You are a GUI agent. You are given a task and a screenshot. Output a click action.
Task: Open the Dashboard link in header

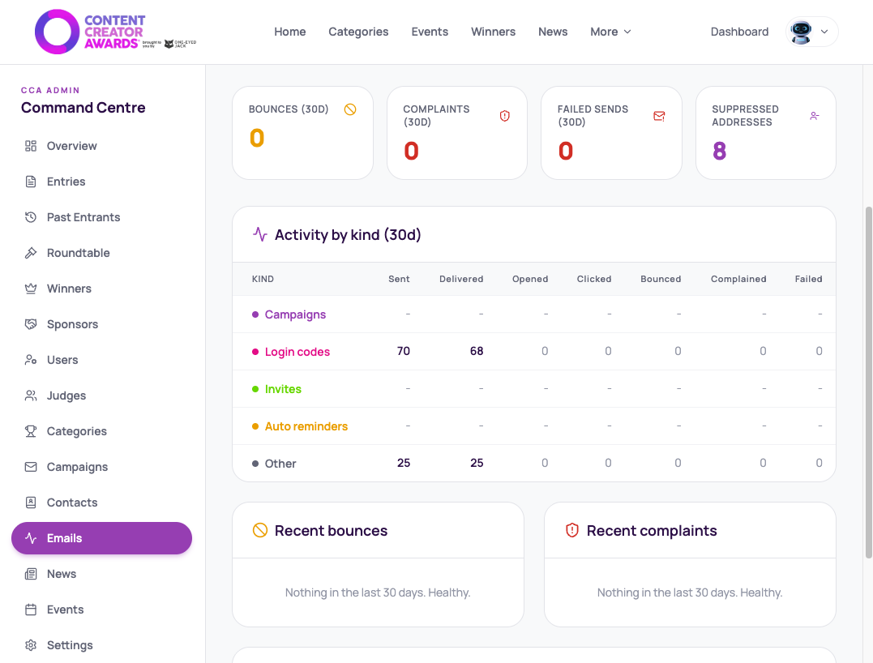pos(739,32)
